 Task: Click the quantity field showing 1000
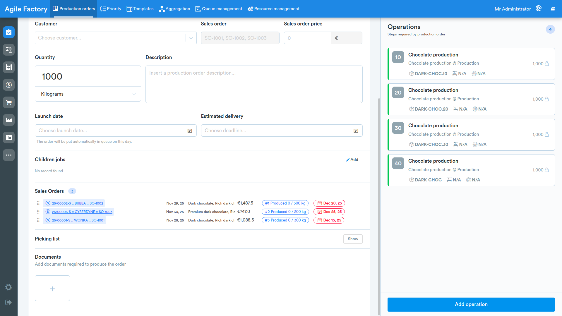coord(88,76)
